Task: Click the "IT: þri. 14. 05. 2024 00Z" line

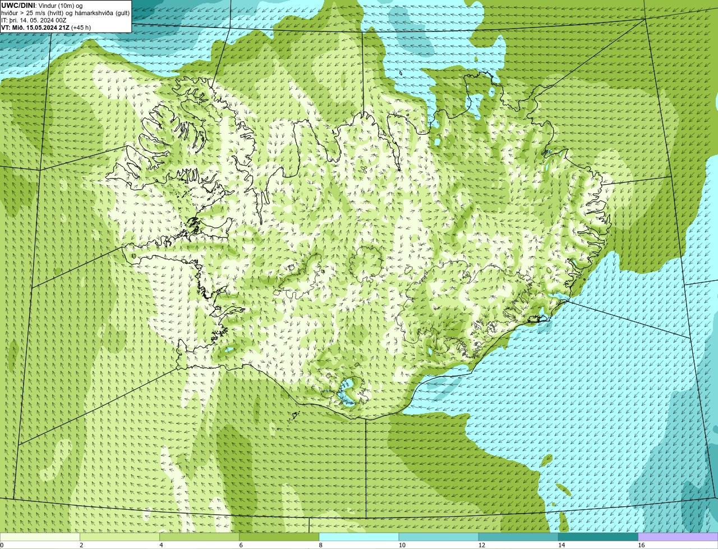Action: click(x=34, y=20)
